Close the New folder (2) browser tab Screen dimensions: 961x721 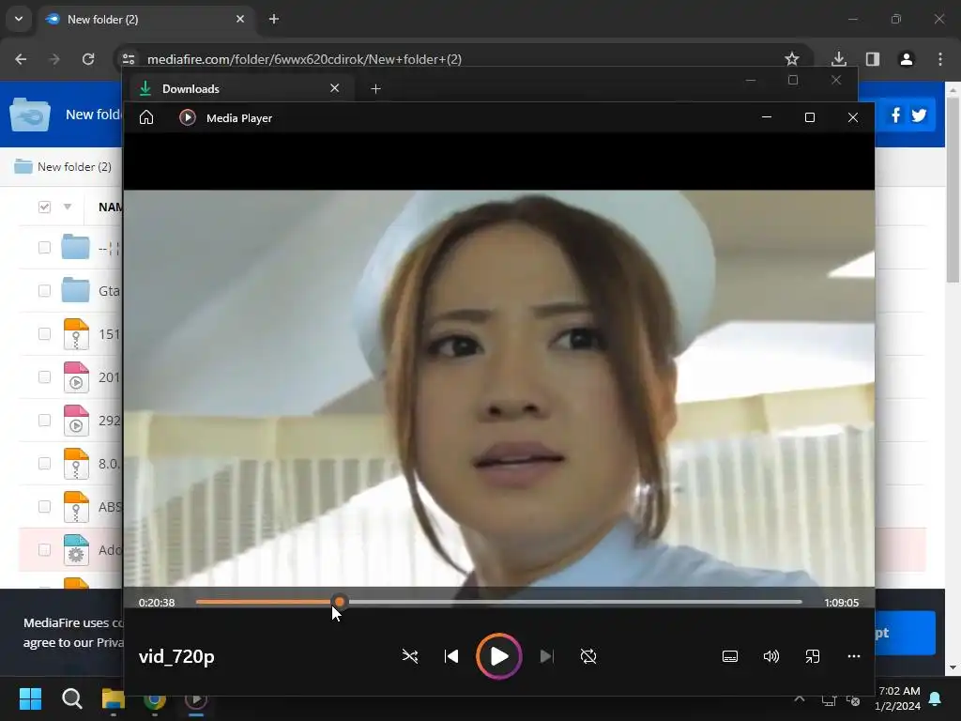240,19
